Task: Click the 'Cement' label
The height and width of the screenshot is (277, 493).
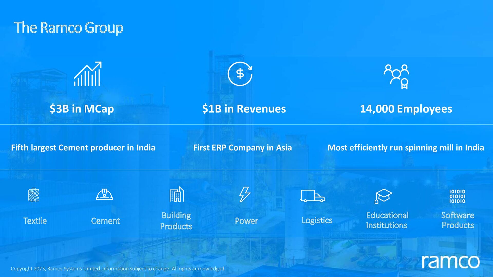Action: (106, 221)
